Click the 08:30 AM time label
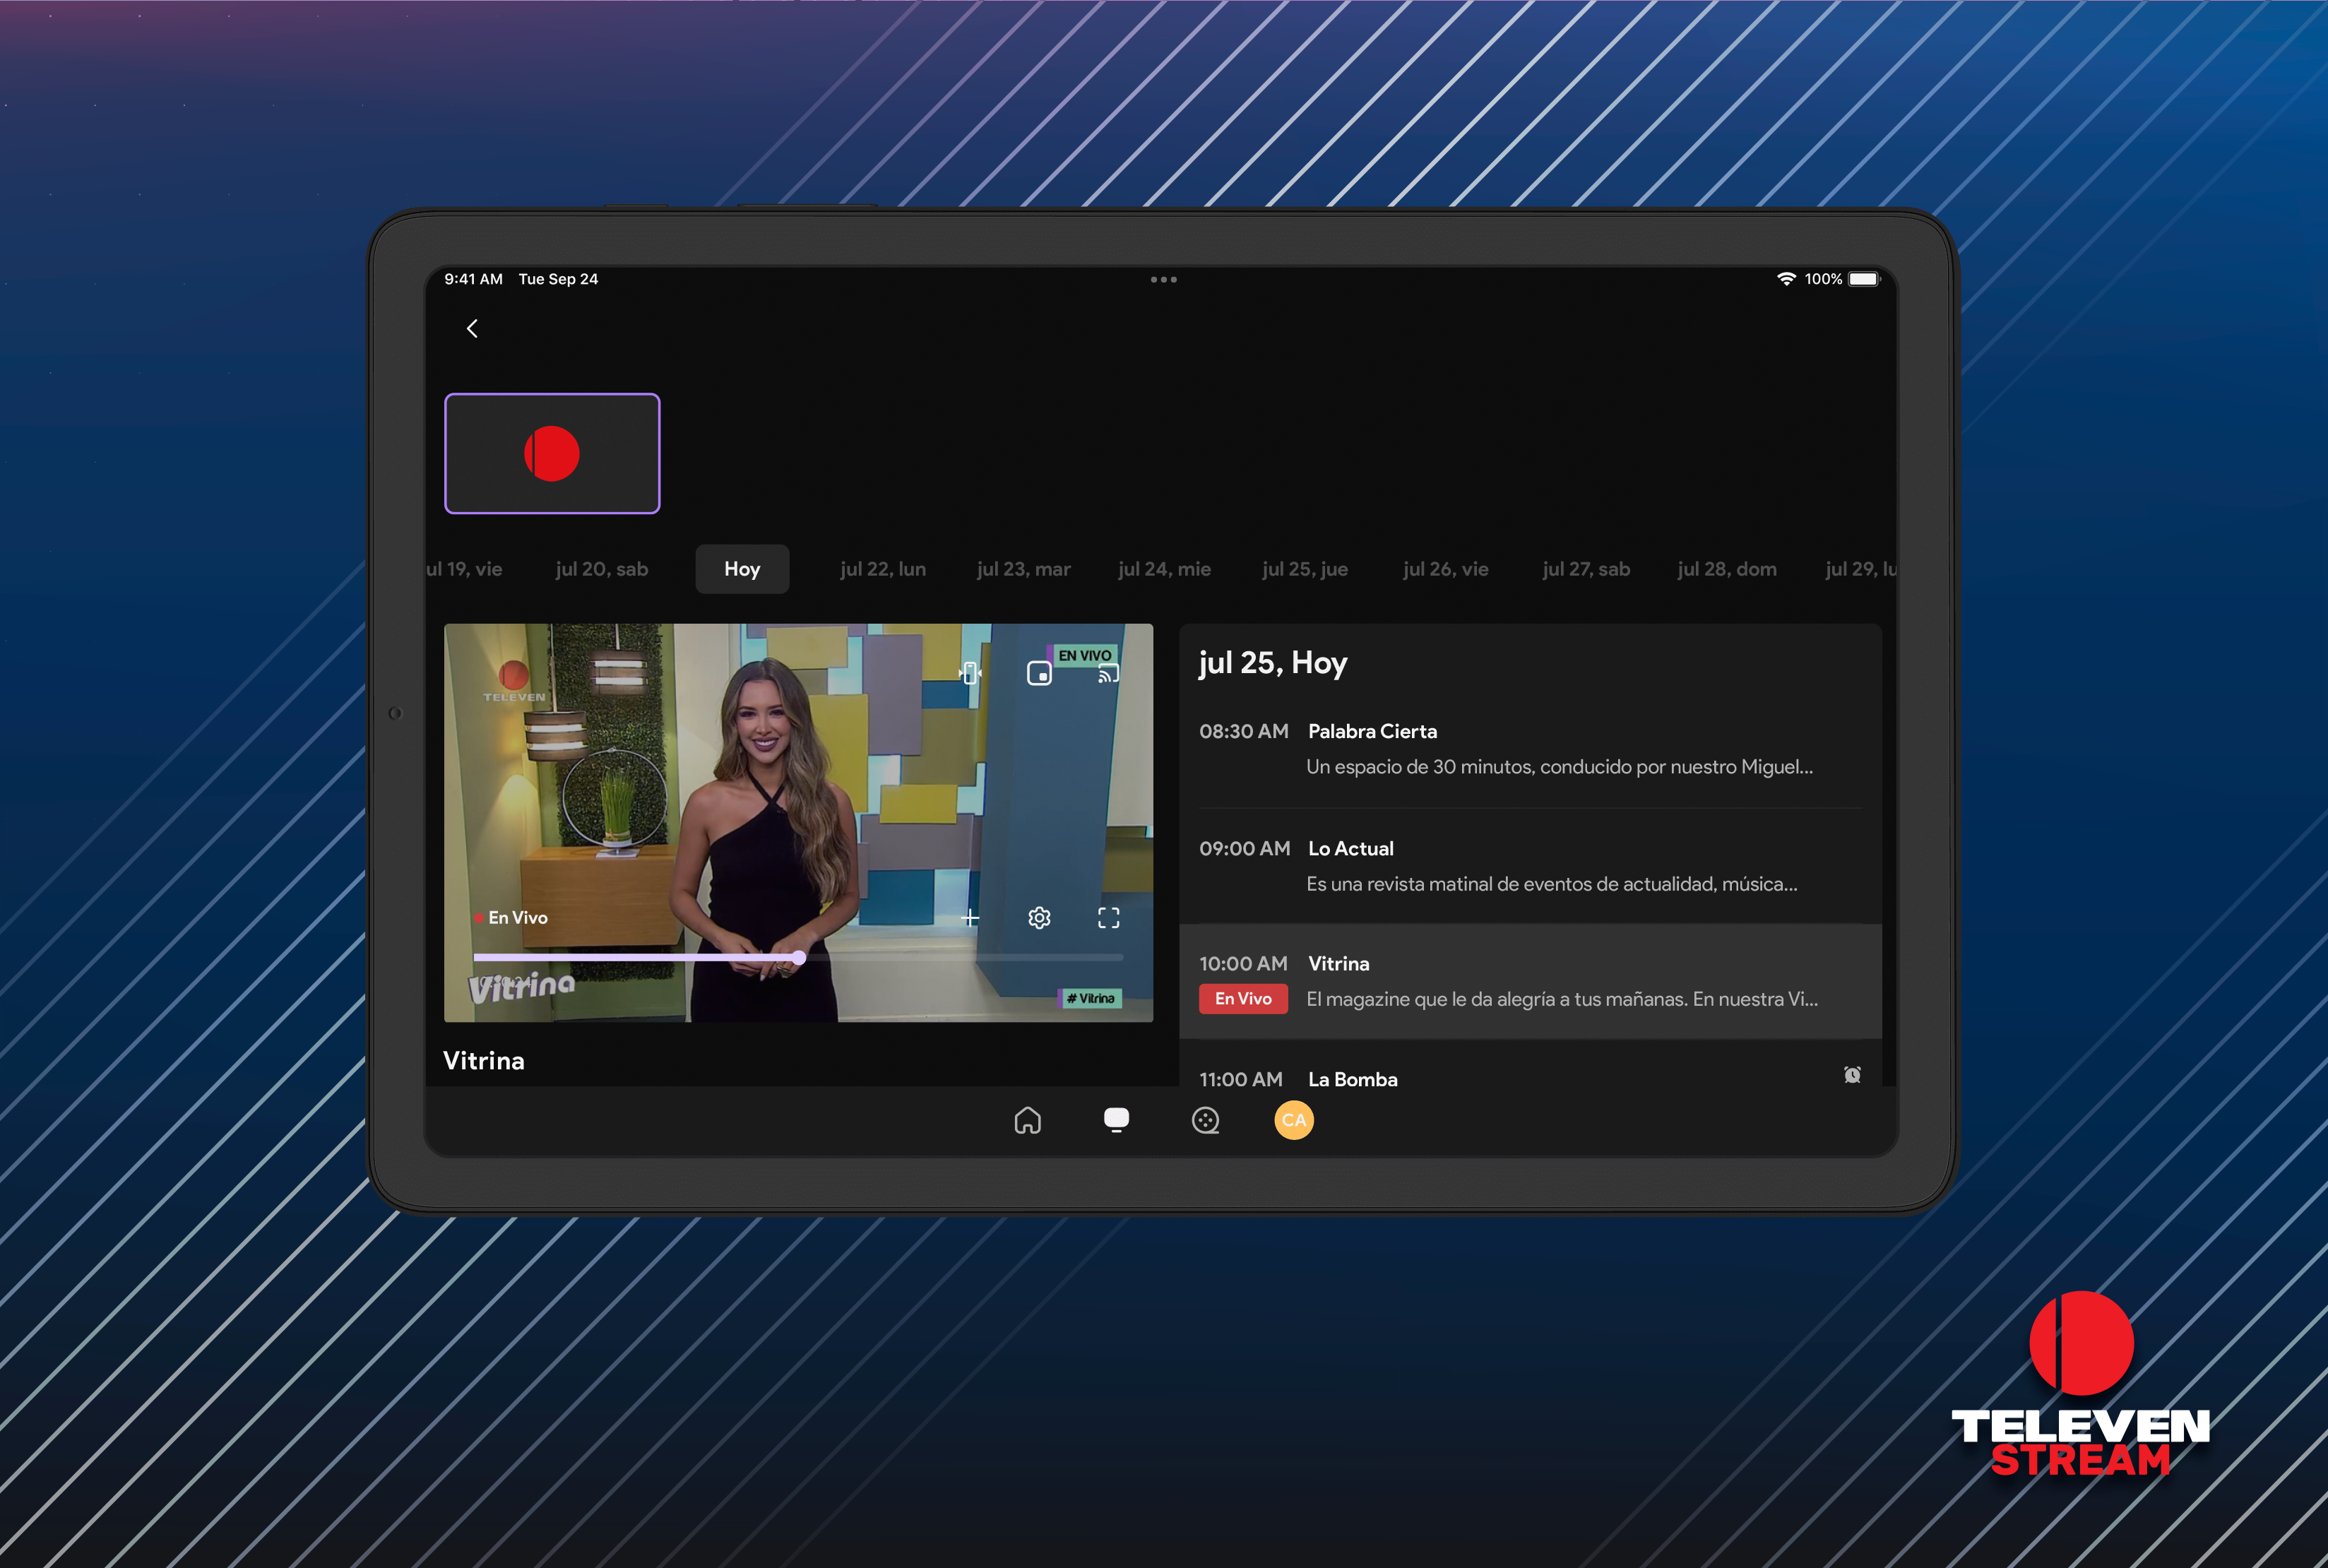Screen dimensions: 2328x1568 pyautogui.click(x=1243, y=731)
